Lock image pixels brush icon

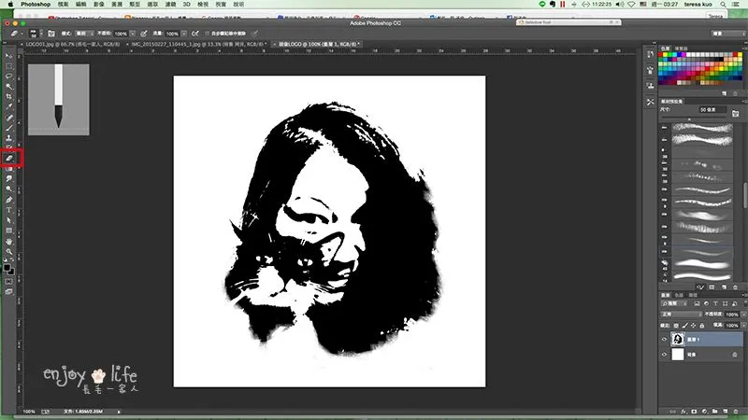point(684,326)
